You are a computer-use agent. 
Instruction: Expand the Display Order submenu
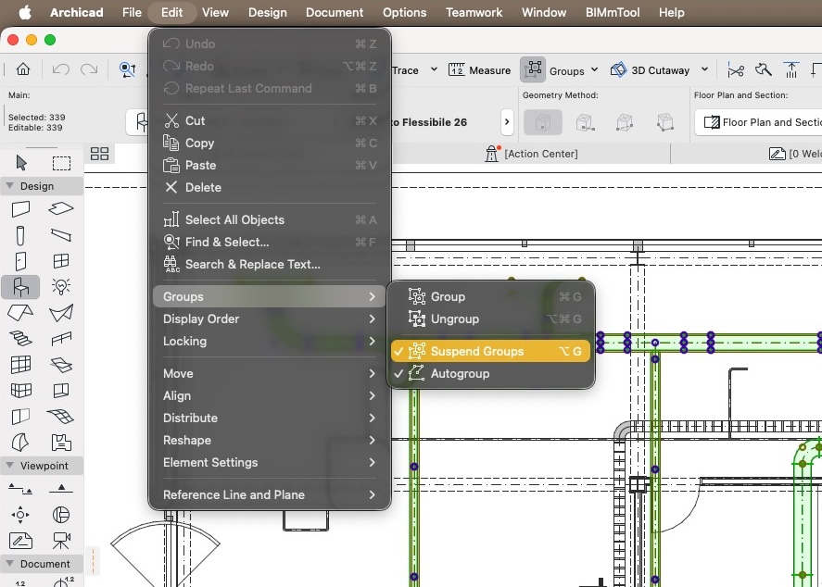pyautogui.click(x=270, y=318)
